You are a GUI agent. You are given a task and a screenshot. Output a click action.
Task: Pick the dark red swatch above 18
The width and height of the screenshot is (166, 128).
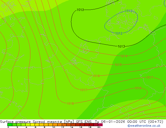coord(91,125)
